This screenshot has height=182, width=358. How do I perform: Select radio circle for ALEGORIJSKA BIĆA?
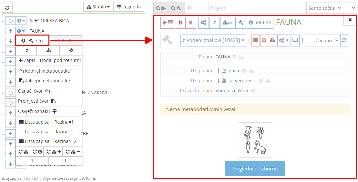(x=10, y=21)
